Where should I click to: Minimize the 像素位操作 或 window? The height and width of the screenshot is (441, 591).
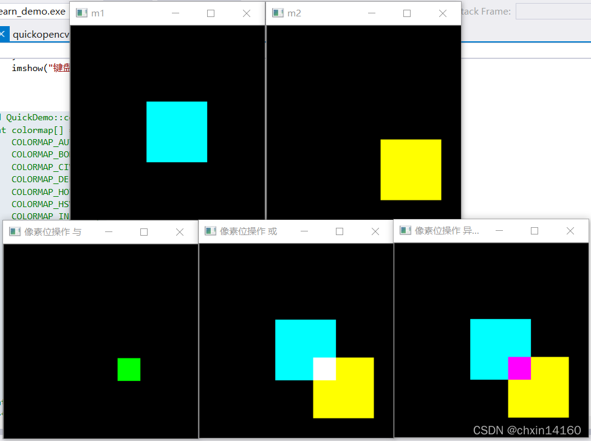(x=304, y=231)
